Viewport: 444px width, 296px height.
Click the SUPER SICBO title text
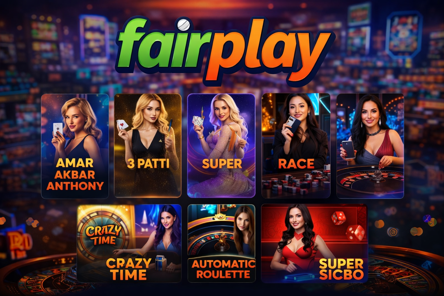[341, 269]
